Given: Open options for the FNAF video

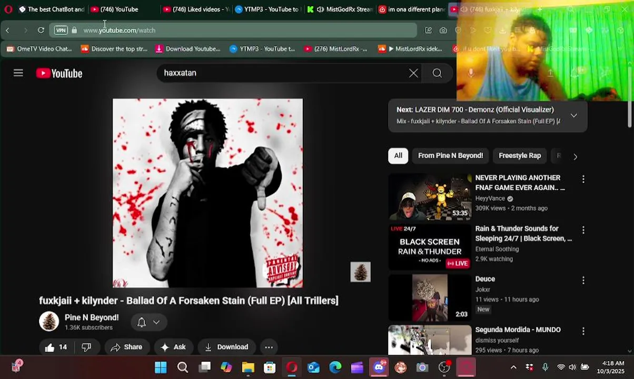Looking at the screenshot, I should point(583,179).
